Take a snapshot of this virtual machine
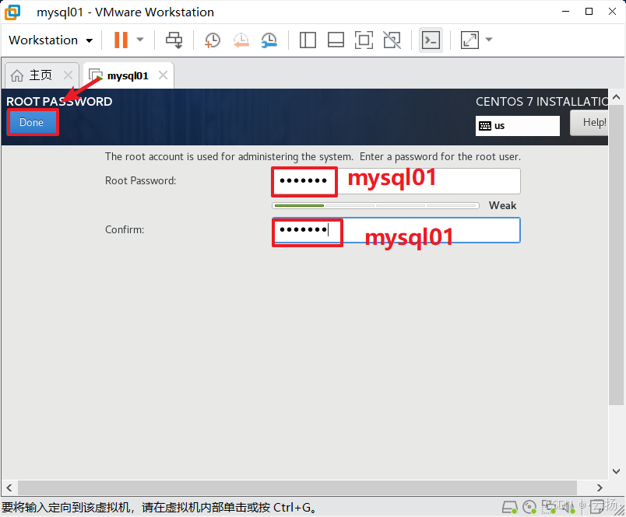This screenshot has width=626, height=517. click(x=212, y=40)
